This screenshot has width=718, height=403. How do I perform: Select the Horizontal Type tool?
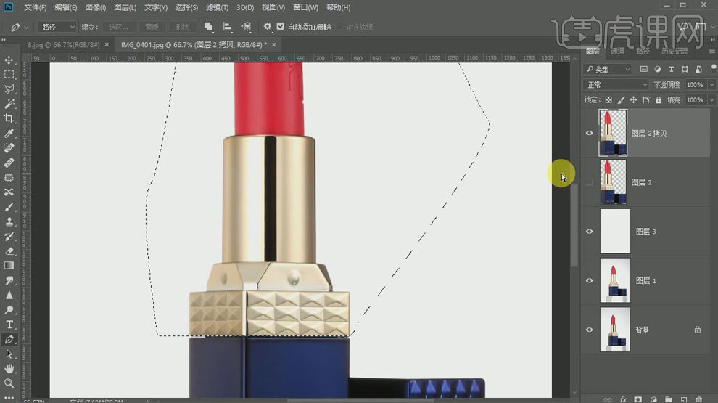pos(9,325)
